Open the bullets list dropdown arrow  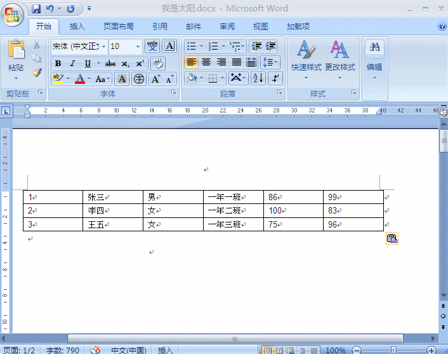click(201, 46)
